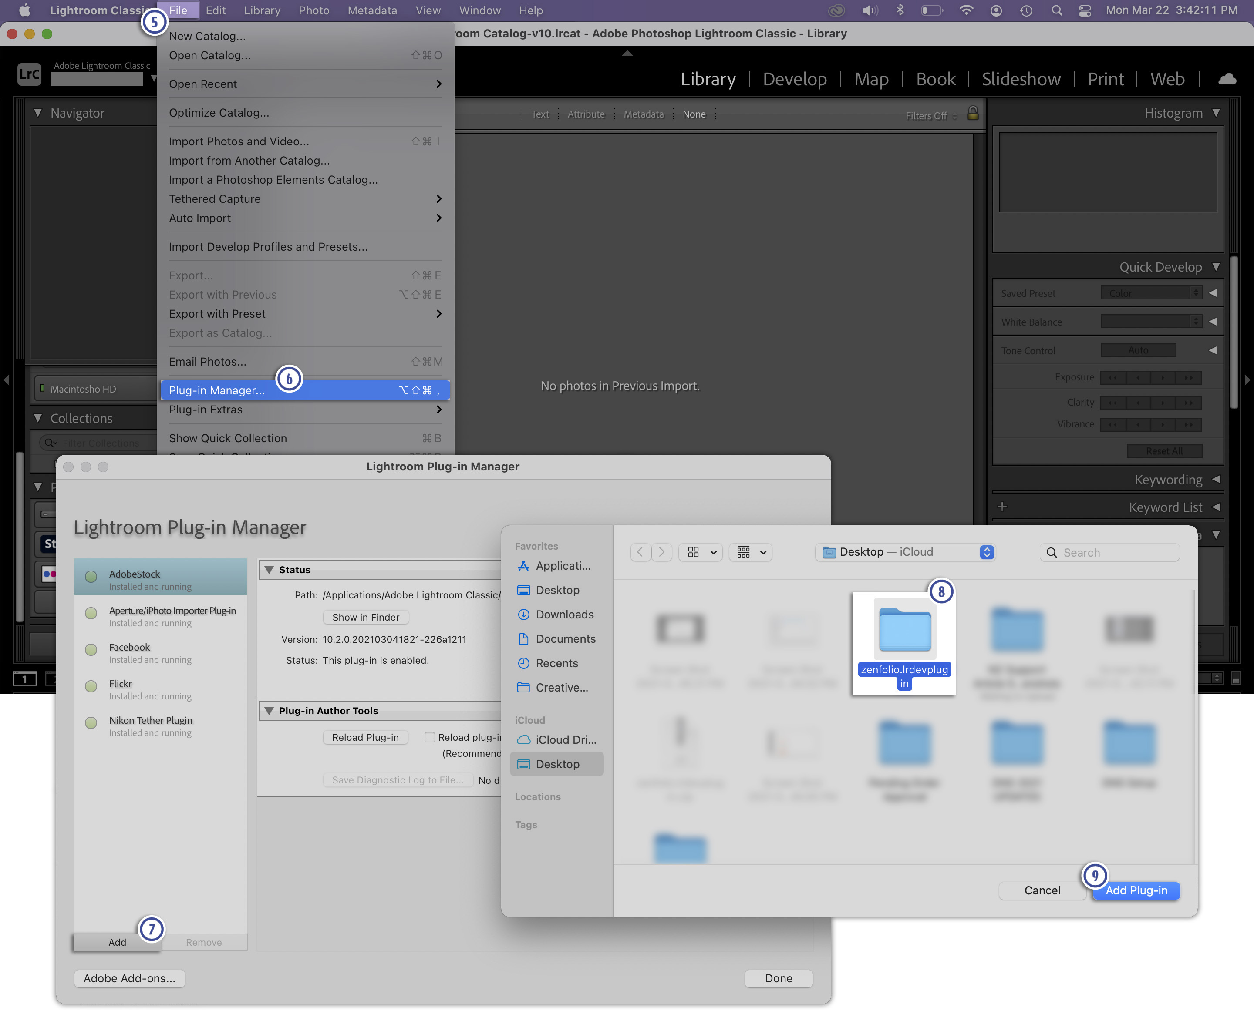Select Metadata filter in Library filter bar
Screen dimensions: 1254x1021
[x=643, y=114]
